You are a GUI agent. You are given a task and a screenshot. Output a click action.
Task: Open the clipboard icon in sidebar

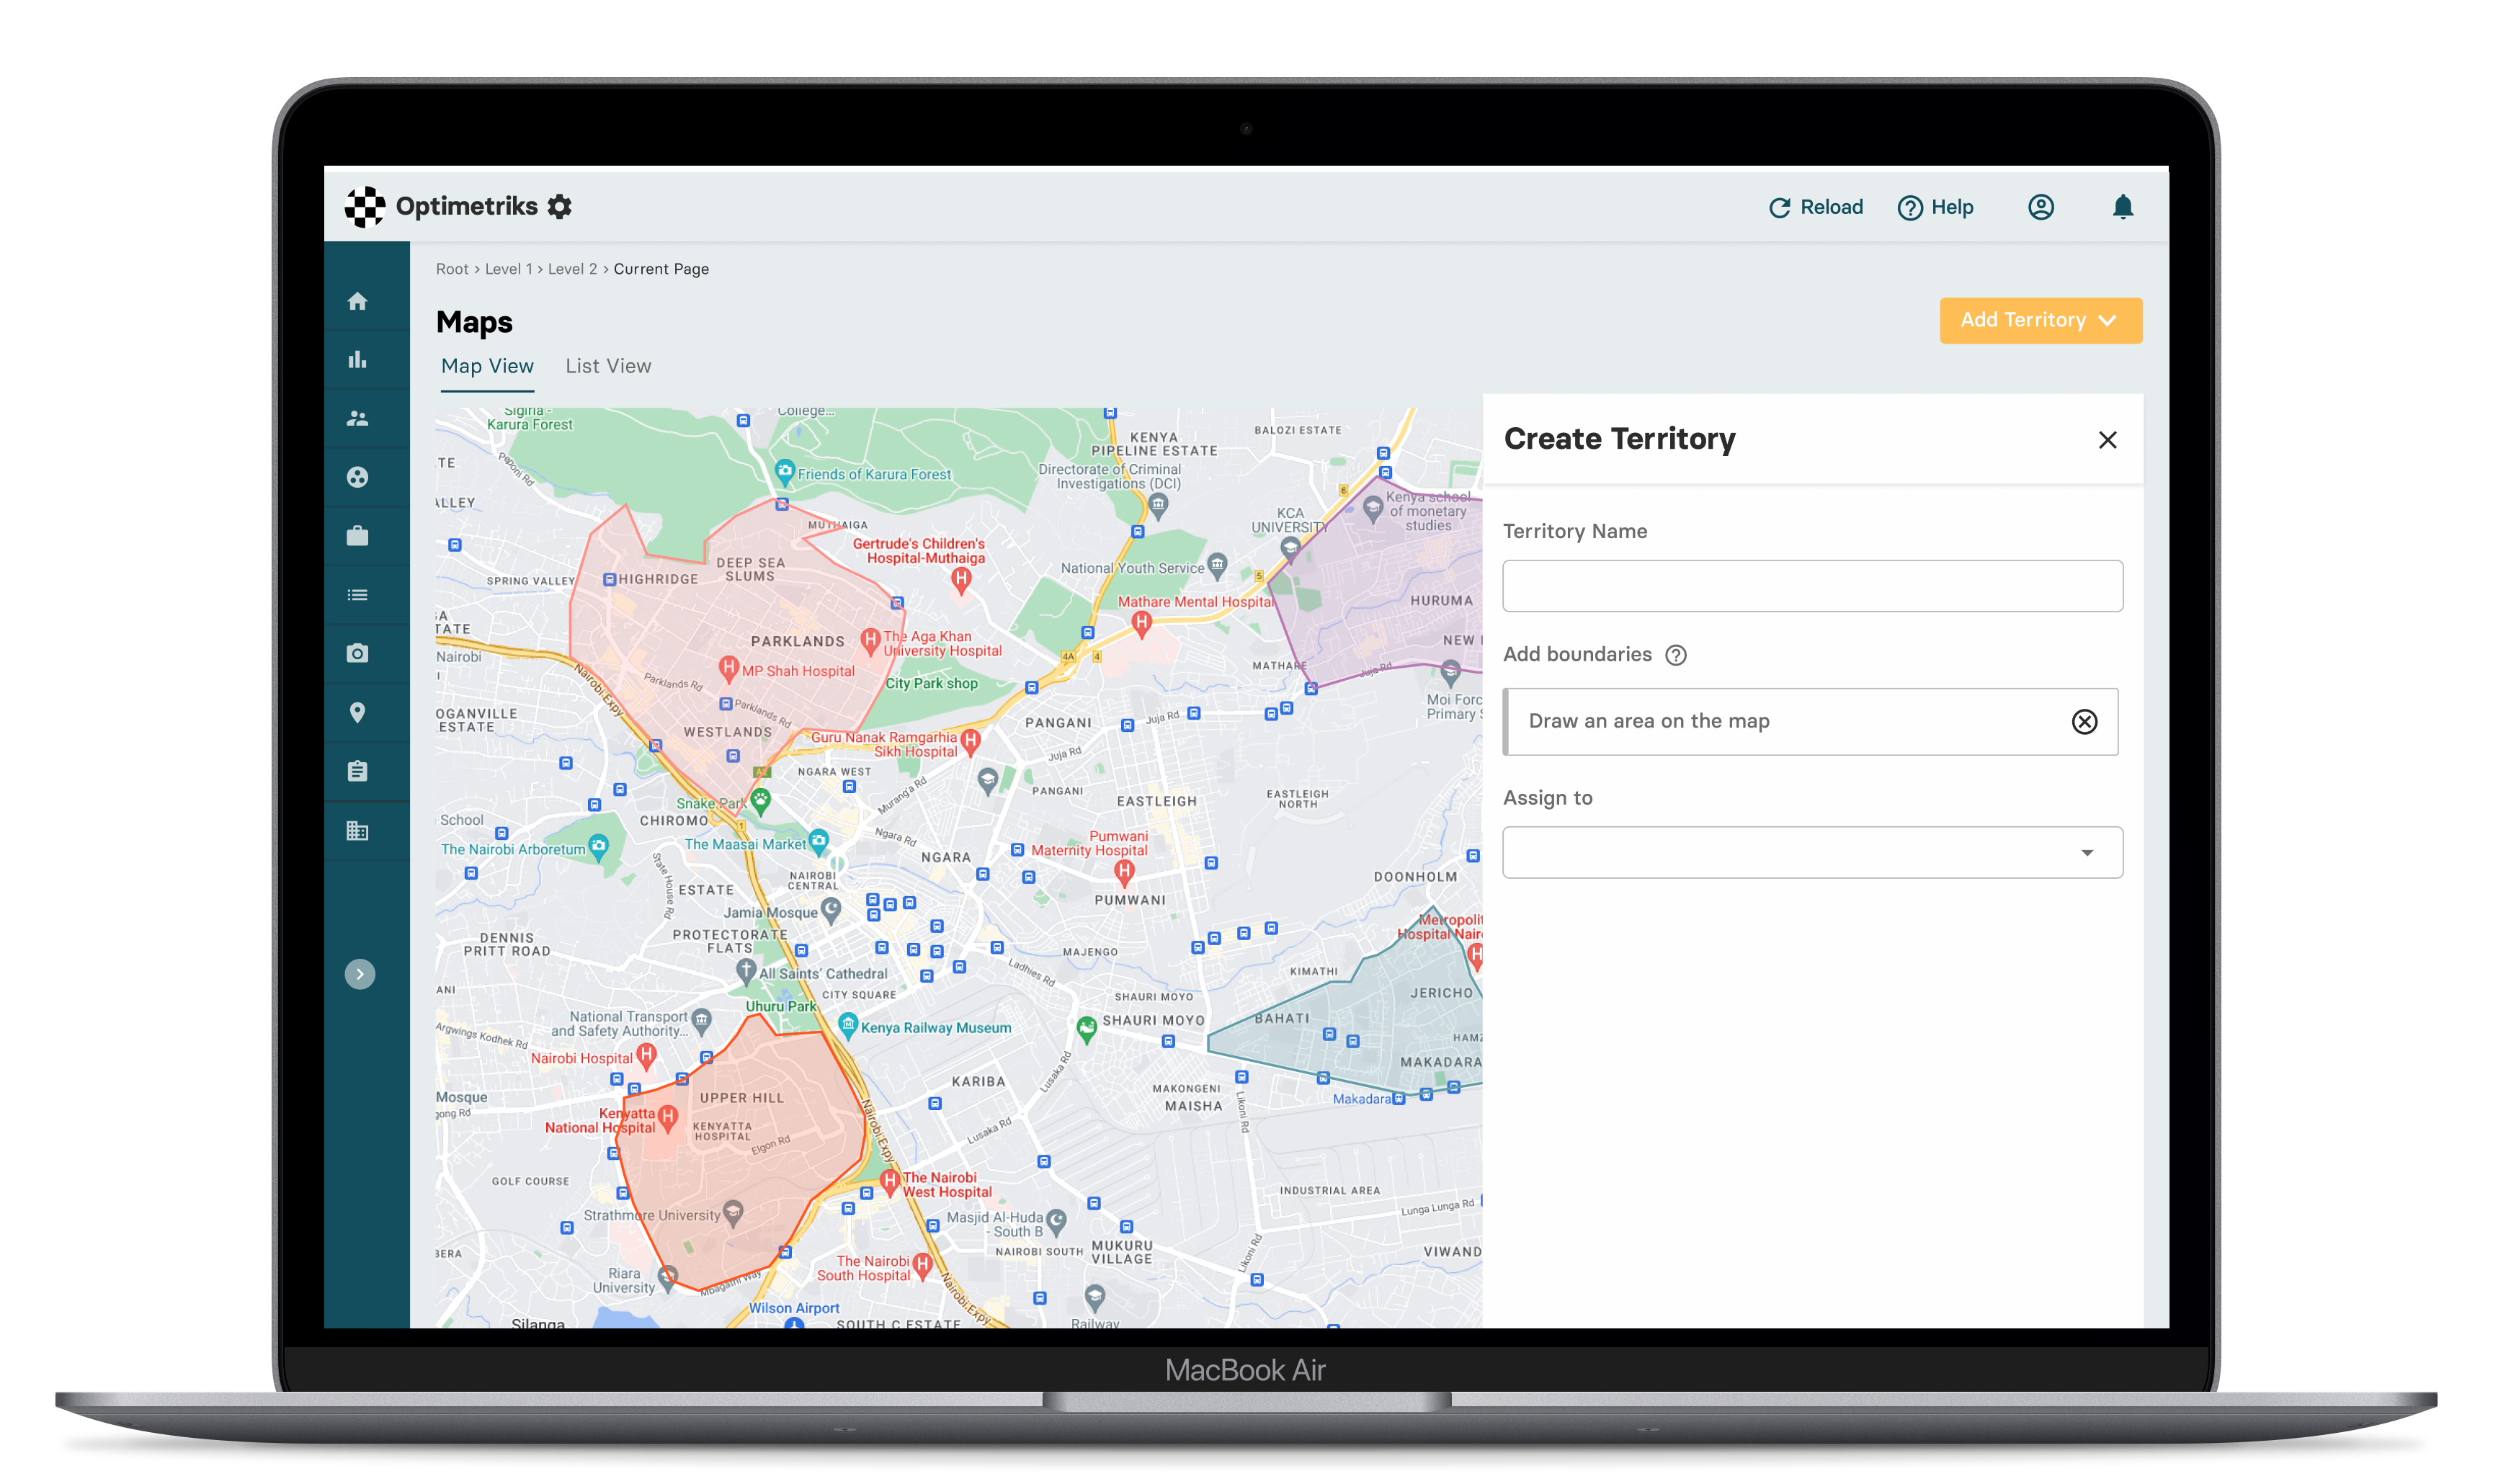coord(357,771)
